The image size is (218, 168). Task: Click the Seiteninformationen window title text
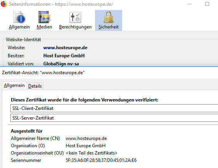coord(61,4)
